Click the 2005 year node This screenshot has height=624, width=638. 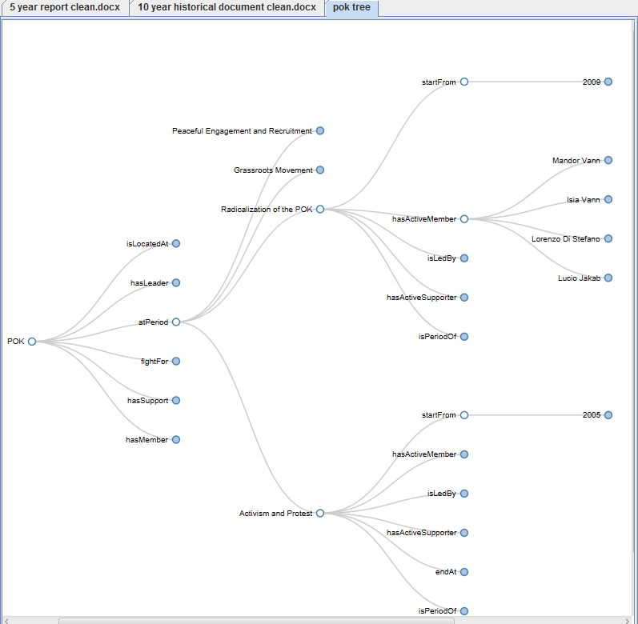[x=608, y=415]
